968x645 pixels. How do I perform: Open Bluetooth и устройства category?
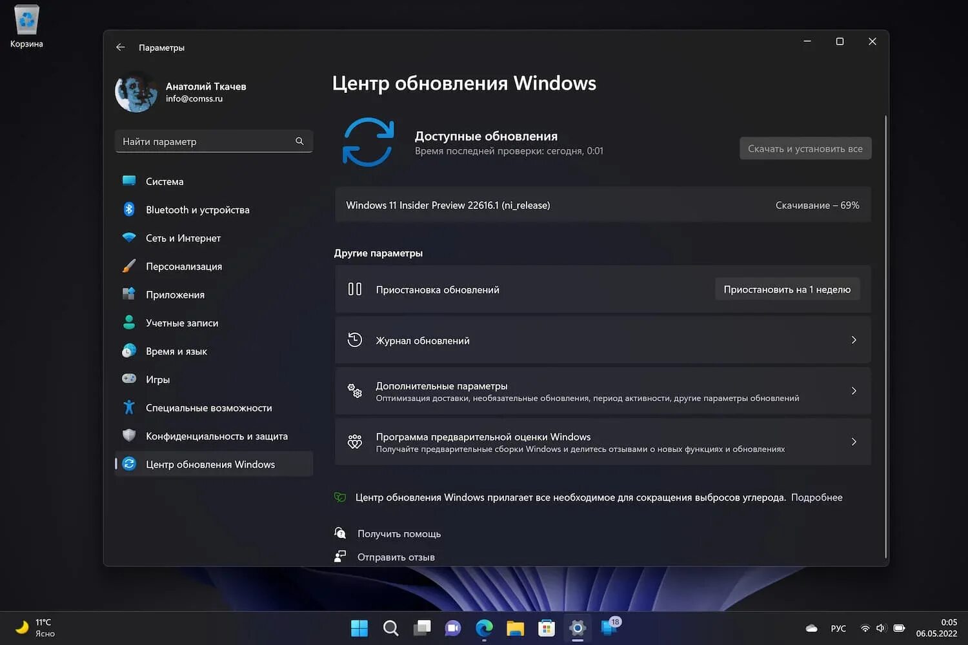click(214, 210)
